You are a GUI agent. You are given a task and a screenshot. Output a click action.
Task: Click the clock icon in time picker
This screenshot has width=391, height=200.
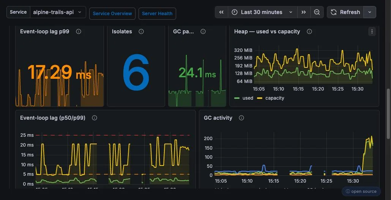click(x=234, y=12)
